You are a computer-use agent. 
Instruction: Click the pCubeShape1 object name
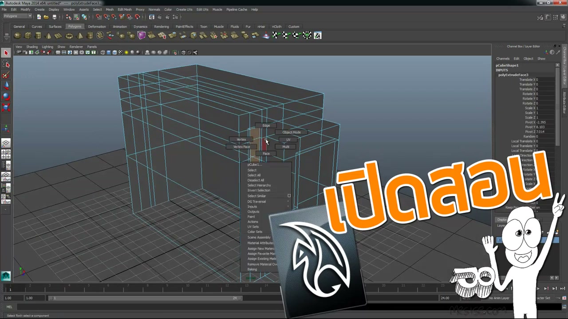(507, 66)
